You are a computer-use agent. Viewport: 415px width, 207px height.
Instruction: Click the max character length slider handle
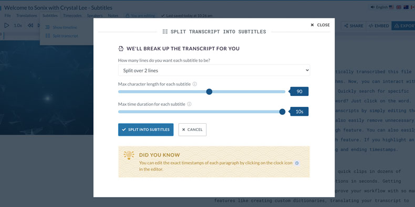209,92
